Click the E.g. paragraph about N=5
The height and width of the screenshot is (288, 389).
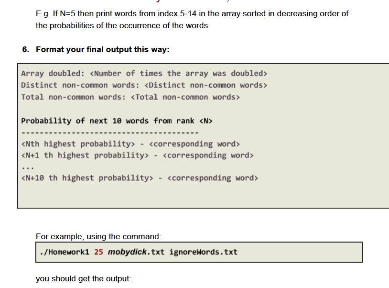tap(191, 19)
